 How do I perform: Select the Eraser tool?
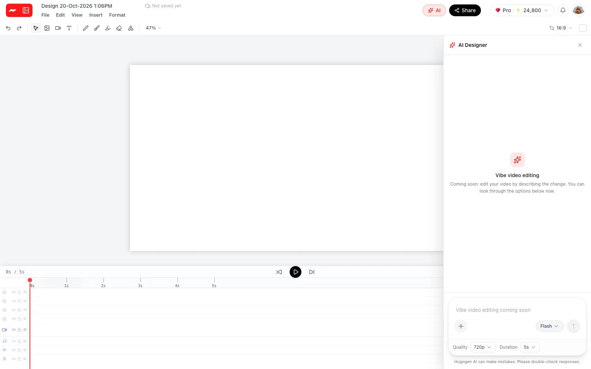coord(119,28)
